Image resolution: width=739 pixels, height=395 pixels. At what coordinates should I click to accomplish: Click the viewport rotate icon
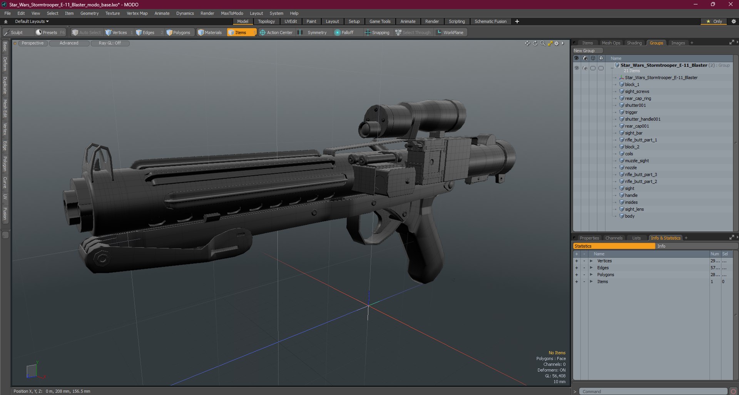click(535, 43)
